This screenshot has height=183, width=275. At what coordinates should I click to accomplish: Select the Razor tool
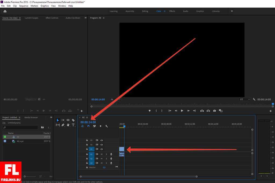pos(73,120)
